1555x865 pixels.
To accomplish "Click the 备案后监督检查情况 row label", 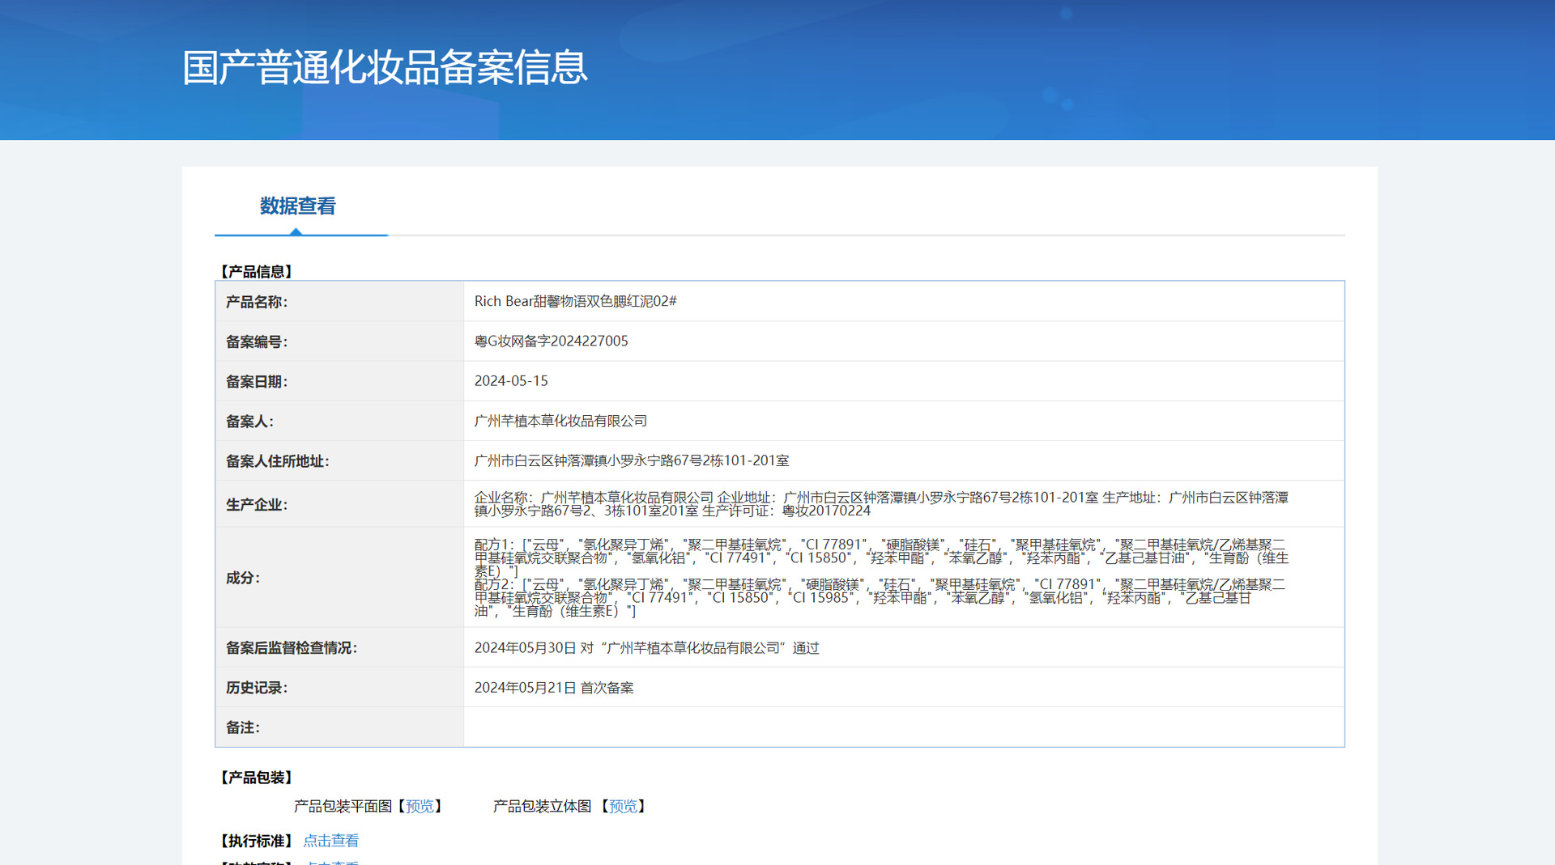I will tap(291, 647).
